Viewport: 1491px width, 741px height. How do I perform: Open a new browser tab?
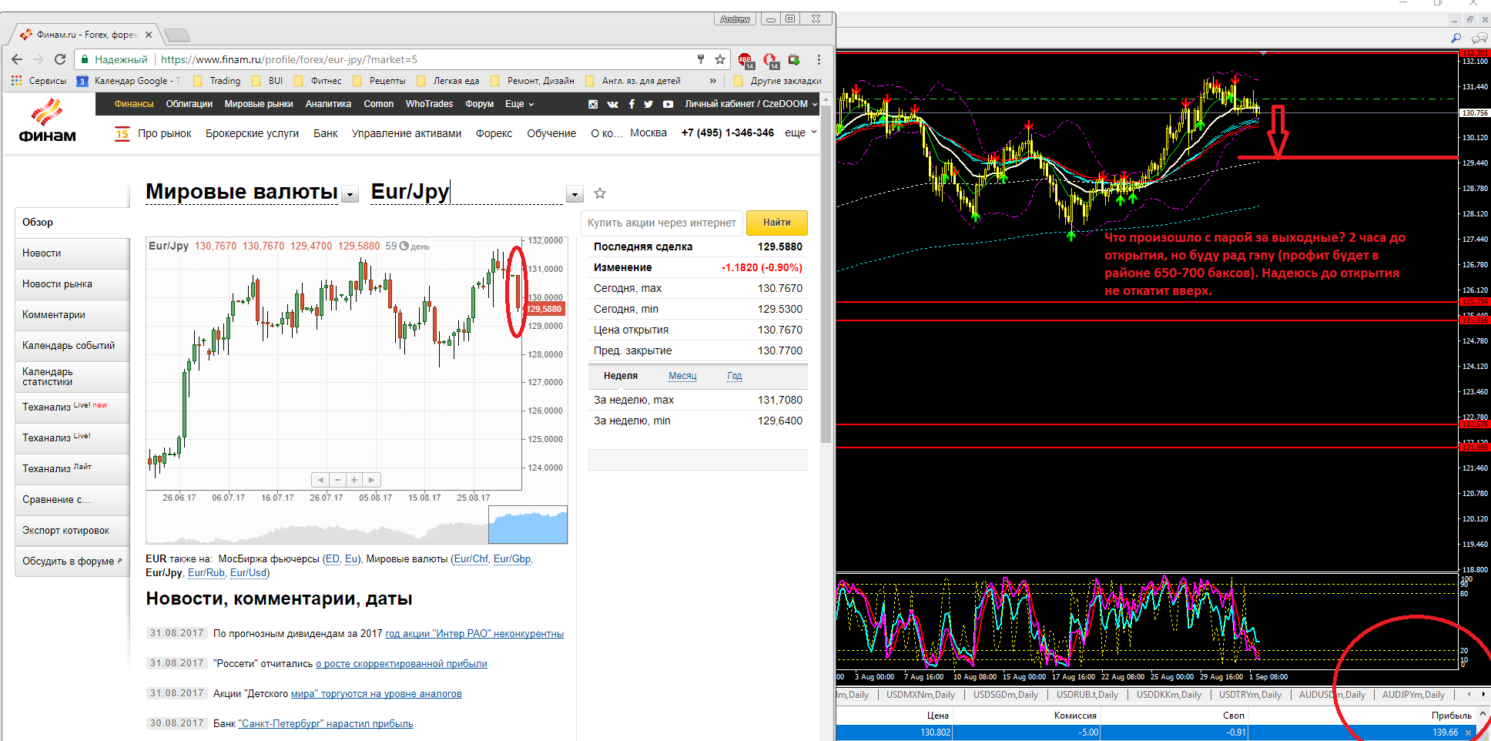coord(177,35)
